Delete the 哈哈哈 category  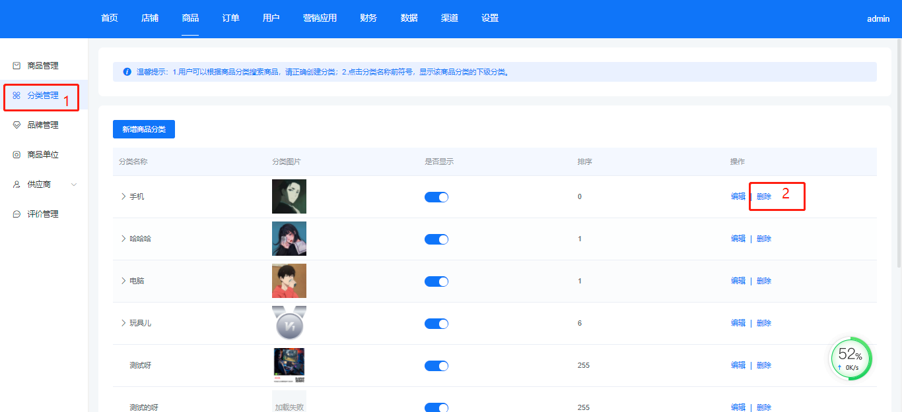(x=764, y=239)
